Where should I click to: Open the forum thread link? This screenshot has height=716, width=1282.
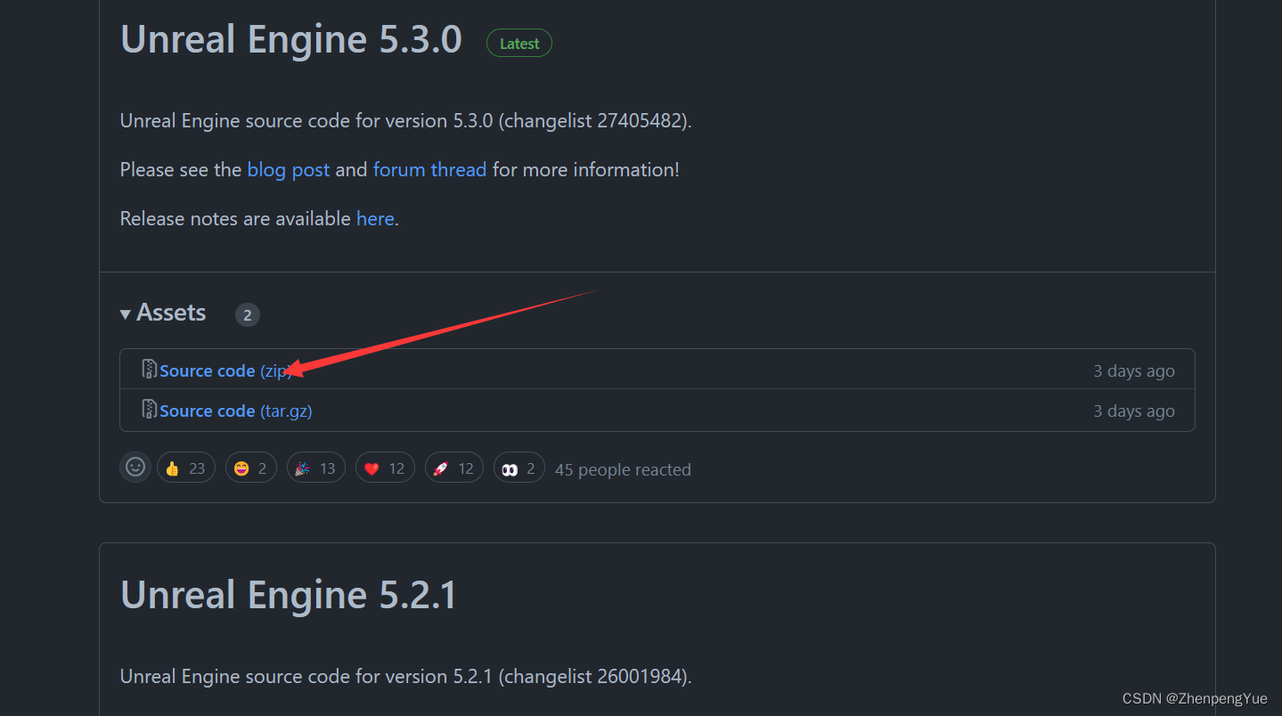(x=429, y=169)
